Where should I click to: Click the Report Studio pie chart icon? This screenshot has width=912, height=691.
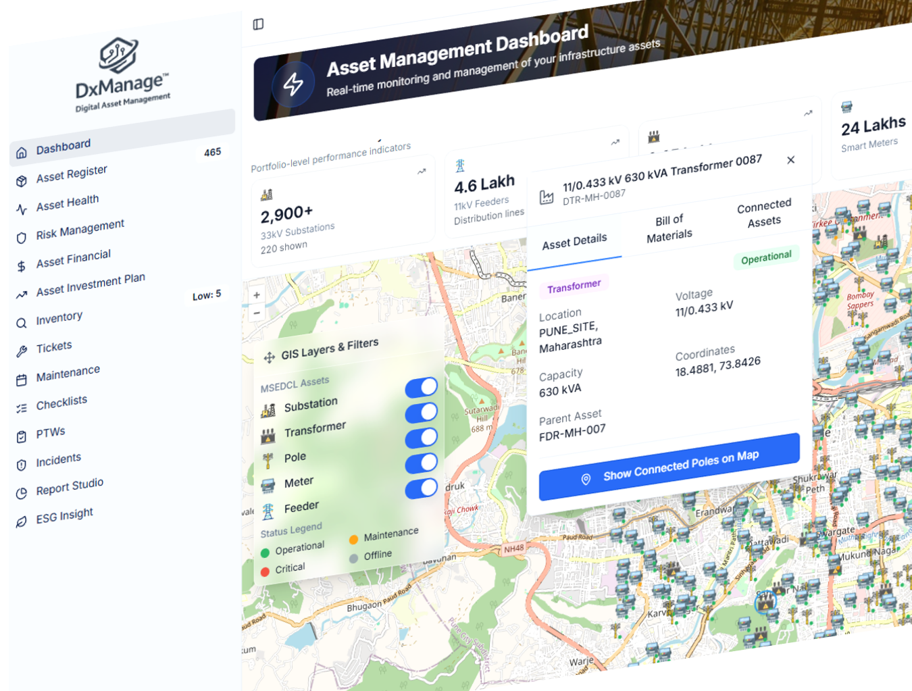pyautogui.click(x=22, y=493)
